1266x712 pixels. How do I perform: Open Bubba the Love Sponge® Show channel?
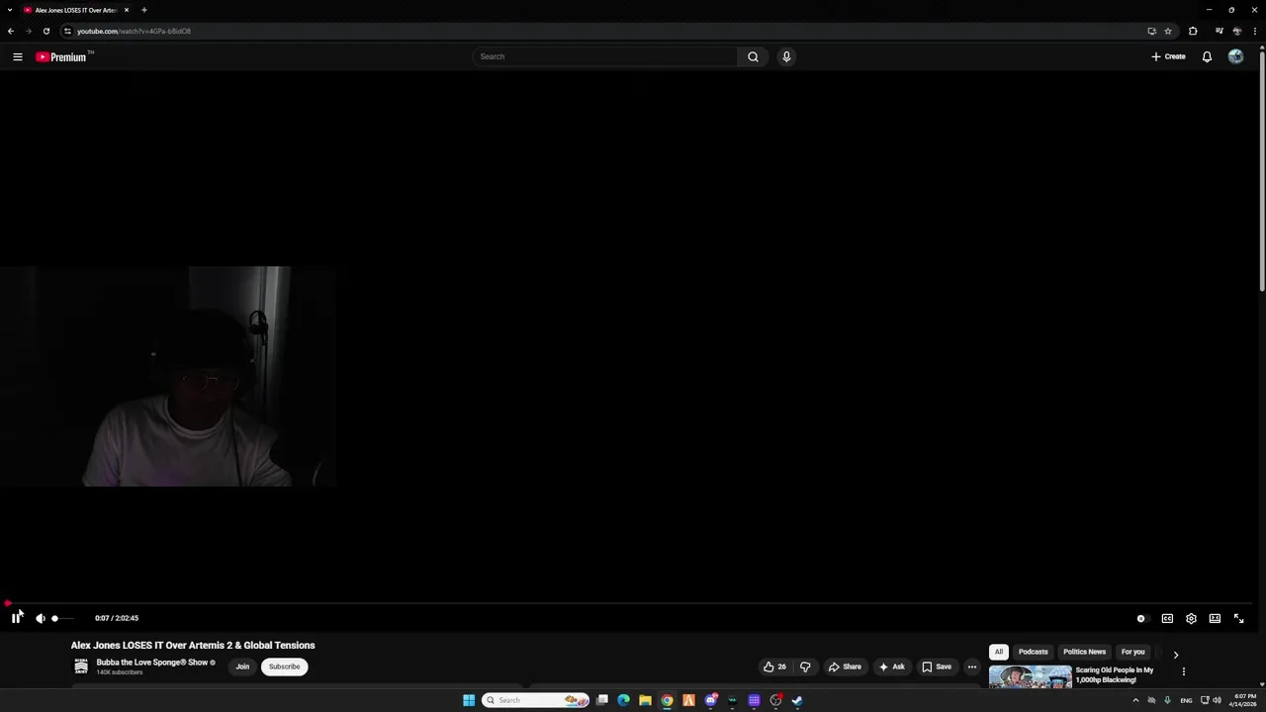coord(152,663)
